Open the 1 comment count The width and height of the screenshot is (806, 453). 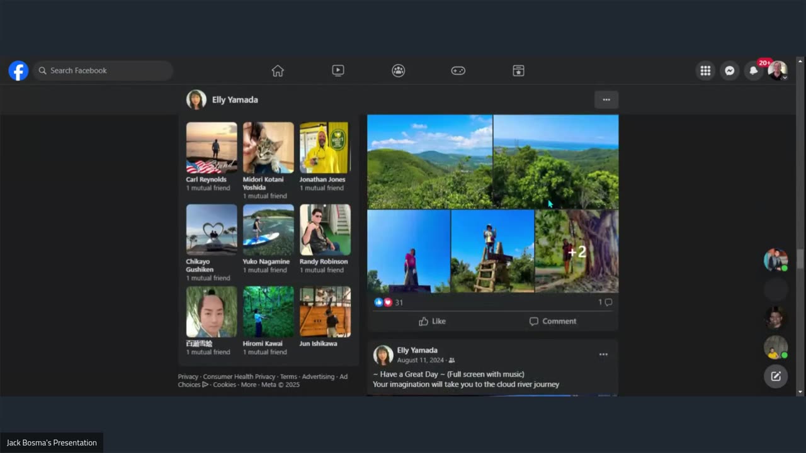[x=605, y=303]
